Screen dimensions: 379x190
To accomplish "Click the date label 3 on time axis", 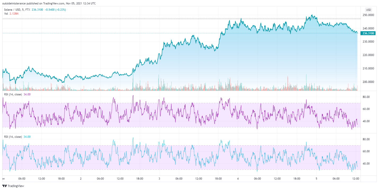I will pos(159,179).
